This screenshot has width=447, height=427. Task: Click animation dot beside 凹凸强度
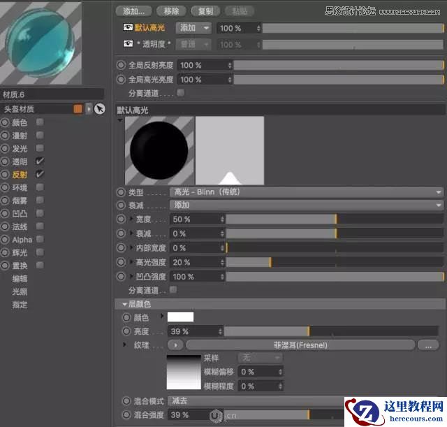pos(121,276)
